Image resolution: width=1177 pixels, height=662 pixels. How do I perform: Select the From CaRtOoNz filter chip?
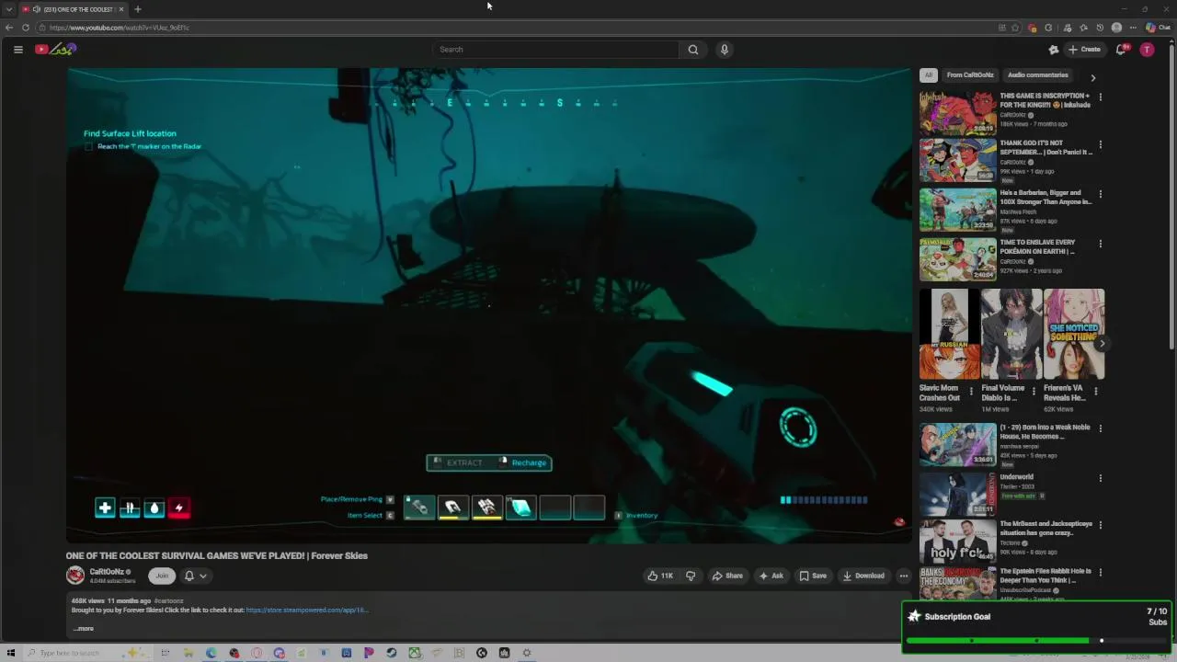(970, 75)
